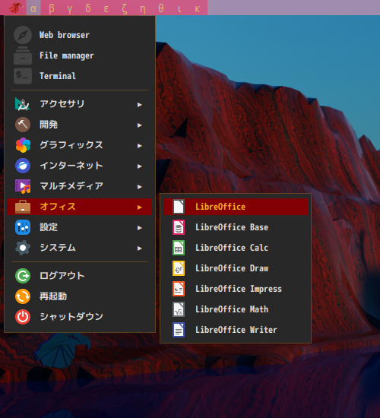Screen dimensions: 380x418
Task: Click the システム label text
Action: point(58,248)
